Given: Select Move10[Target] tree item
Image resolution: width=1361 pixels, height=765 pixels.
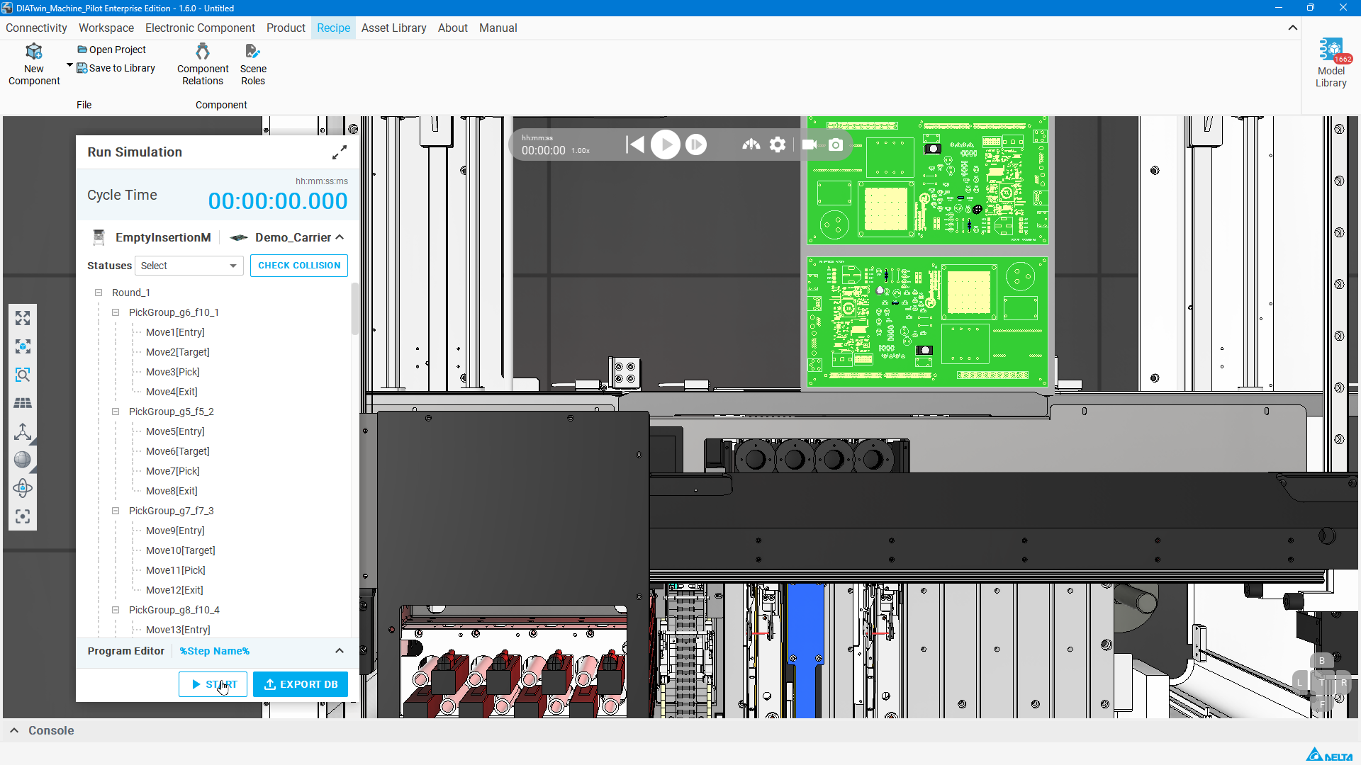Looking at the screenshot, I should 181,550.
